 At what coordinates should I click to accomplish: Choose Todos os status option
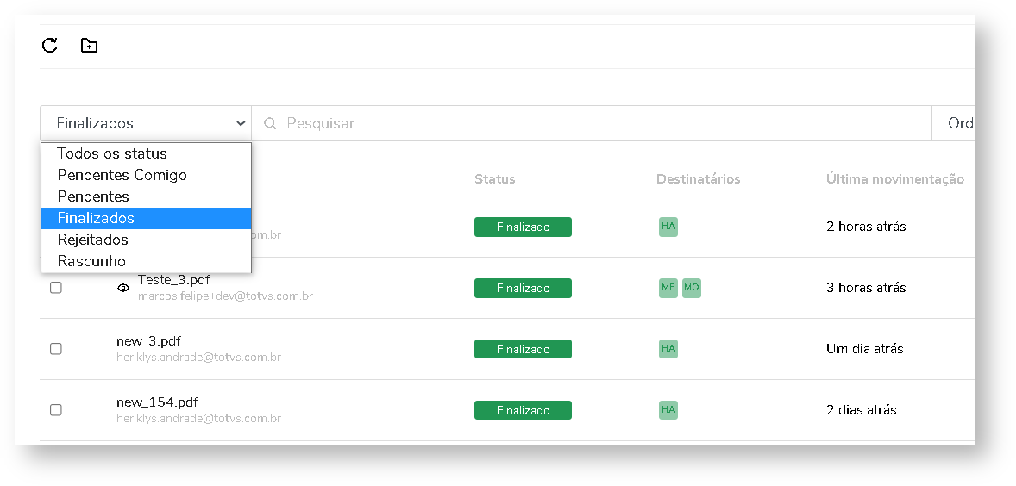coord(112,153)
